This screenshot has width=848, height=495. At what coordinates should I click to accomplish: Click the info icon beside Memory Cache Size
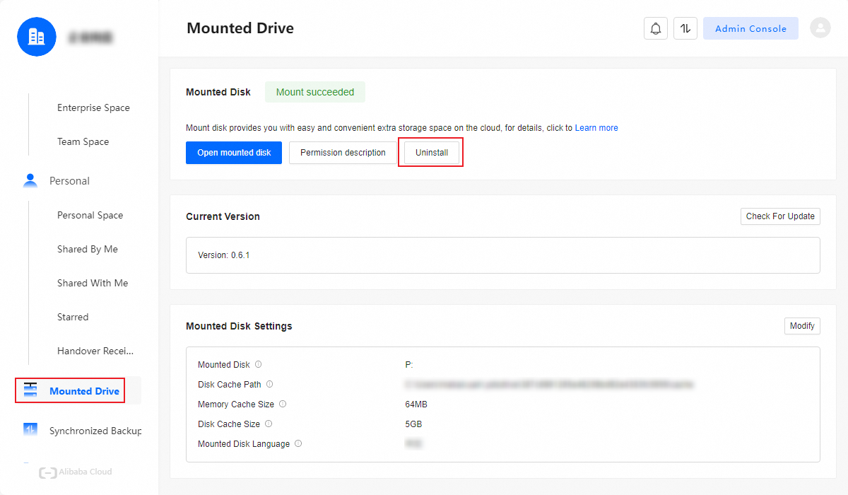283,404
